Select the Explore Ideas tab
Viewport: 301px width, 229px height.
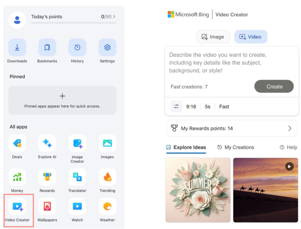(x=186, y=147)
